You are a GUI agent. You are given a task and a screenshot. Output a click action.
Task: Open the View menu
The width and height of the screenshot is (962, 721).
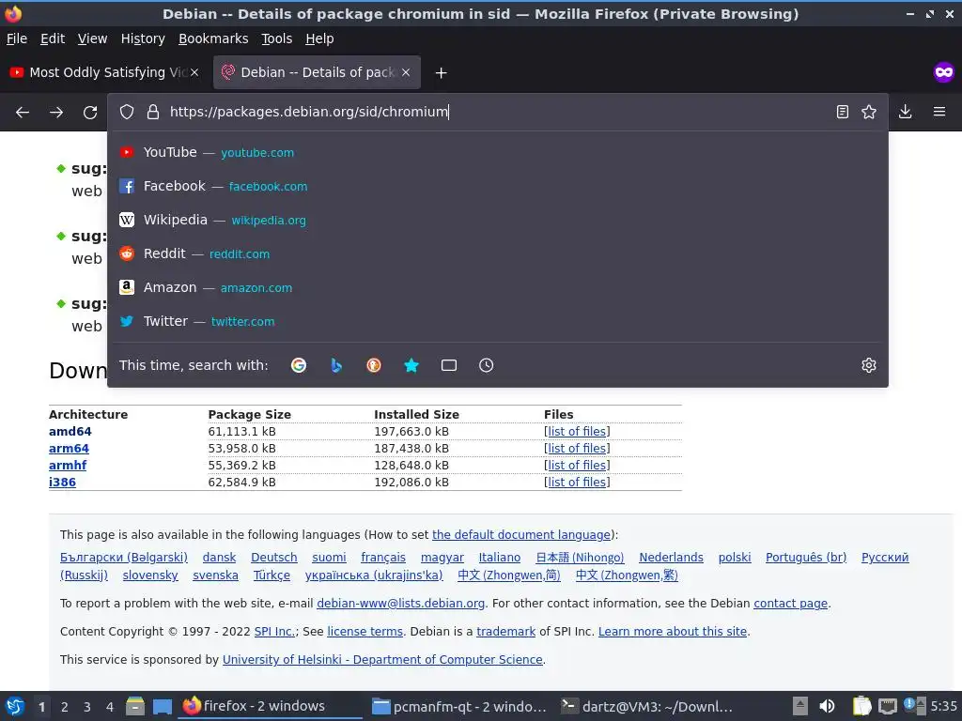(x=92, y=38)
